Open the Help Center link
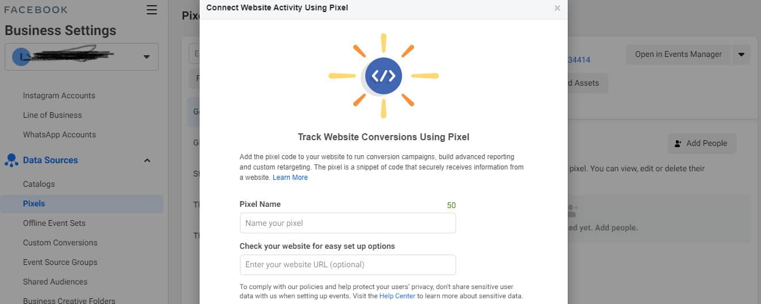This screenshot has width=761, height=304. [x=397, y=296]
